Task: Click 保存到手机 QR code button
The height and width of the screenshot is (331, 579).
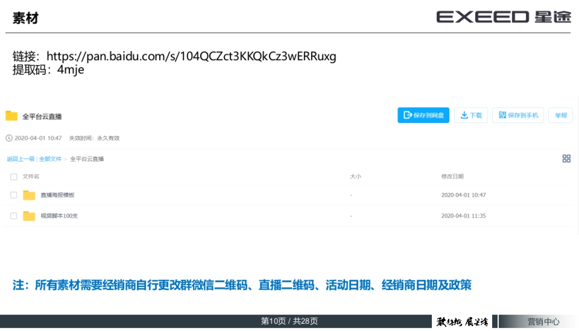Action: coord(518,115)
